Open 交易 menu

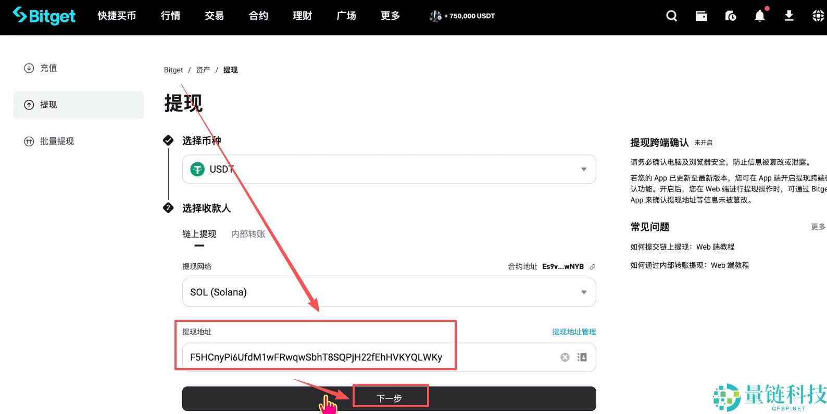215,16
